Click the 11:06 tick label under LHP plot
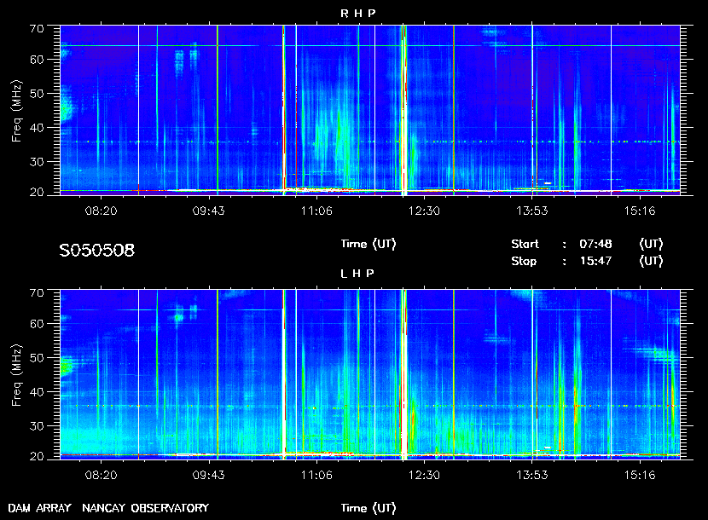This screenshot has width=708, height=520. tap(316, 475)
